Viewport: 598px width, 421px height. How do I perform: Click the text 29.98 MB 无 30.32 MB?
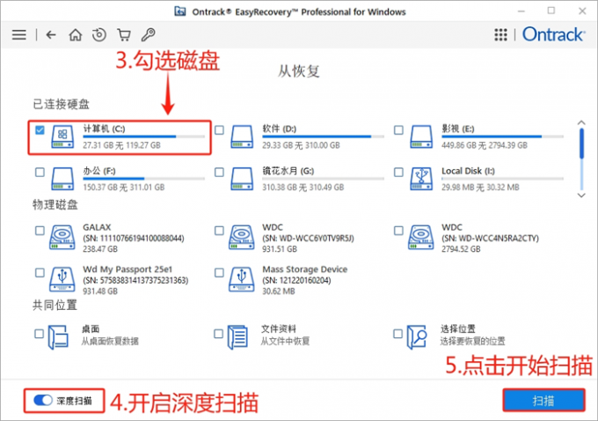pos(480,188)
